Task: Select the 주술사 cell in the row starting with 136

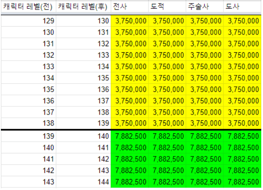Action: click(x=205, y=101)
